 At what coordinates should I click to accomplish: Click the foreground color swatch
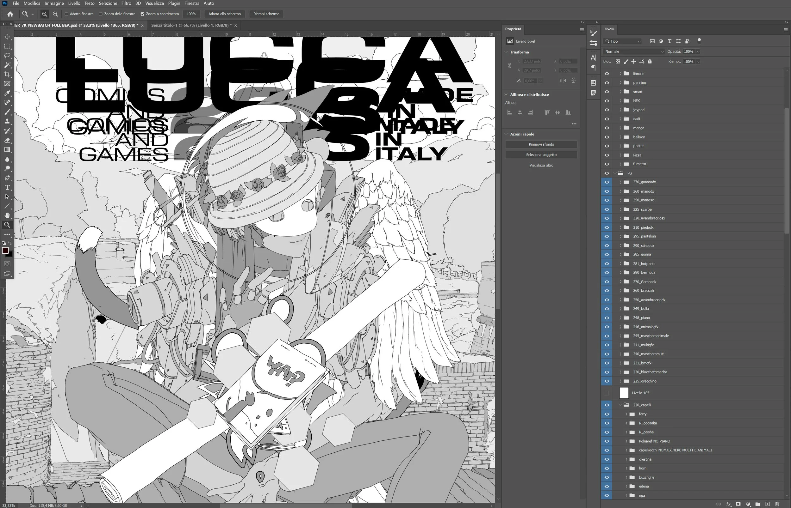tap(5, 251)
